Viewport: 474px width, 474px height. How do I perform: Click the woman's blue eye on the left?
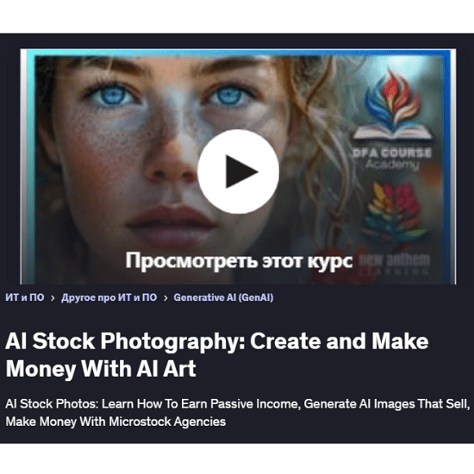114,96
